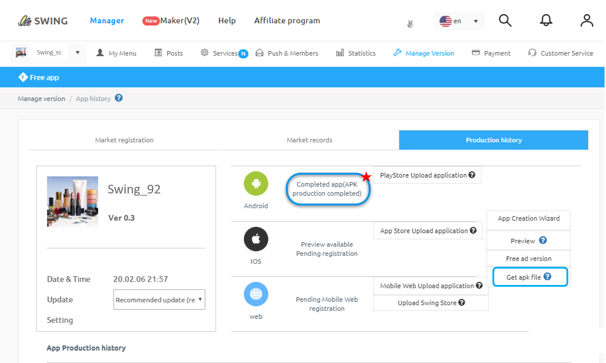Click question icon on PlayStore Upload application
Viewport: 606px width, 363px height.
tap(472, 175)
